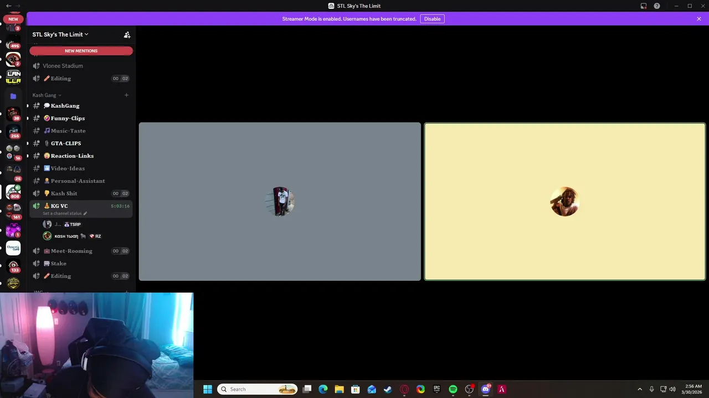
Task: Open the LAN ILLA server icon
Action: pos(13,77)
